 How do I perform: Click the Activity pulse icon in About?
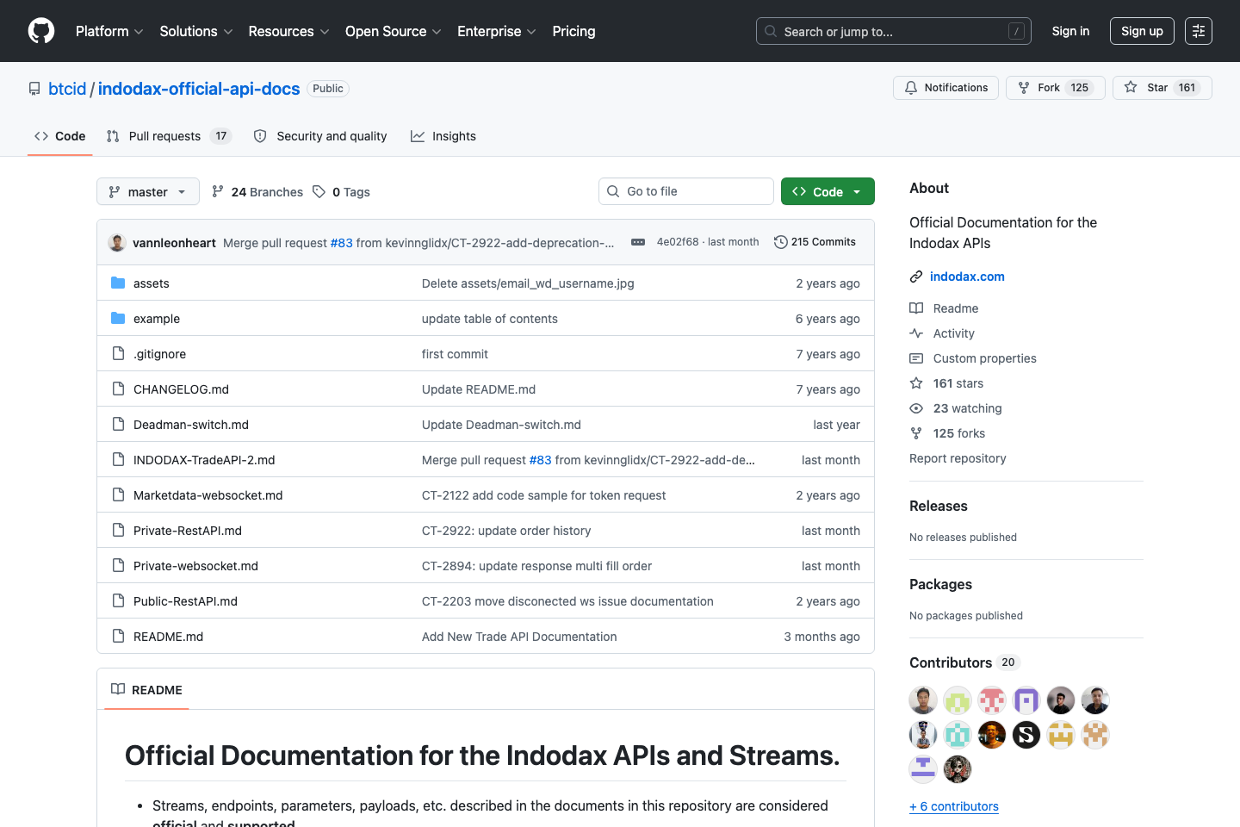point(916,333)
